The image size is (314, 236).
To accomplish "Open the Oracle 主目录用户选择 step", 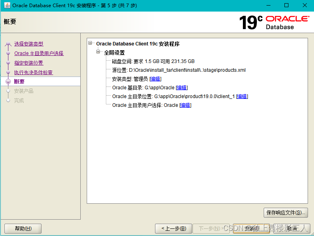I will [39, 53].
